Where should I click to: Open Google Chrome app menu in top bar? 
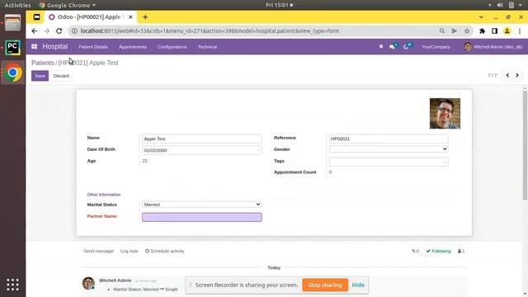tap(68, 5)
